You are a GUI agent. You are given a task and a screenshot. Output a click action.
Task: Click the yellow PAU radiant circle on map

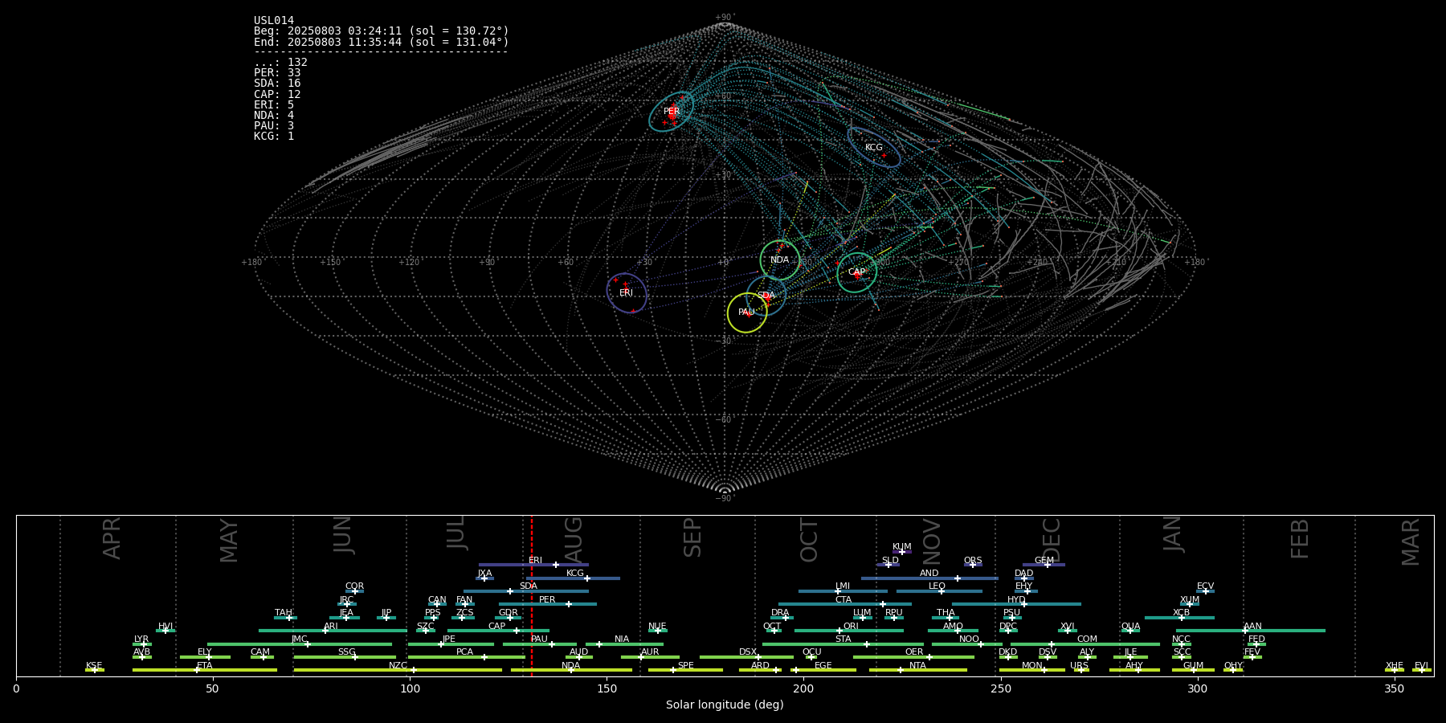[747, 312]
